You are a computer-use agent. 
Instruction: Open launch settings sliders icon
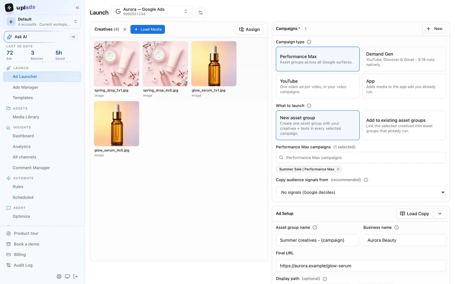(200, 12)
